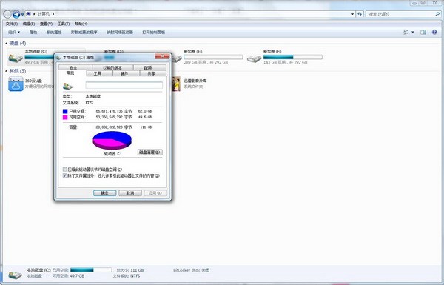Click the blue used-space color swatch
Image resolution: width=444 pixels, height=285 pixels.
click(65, 111)
